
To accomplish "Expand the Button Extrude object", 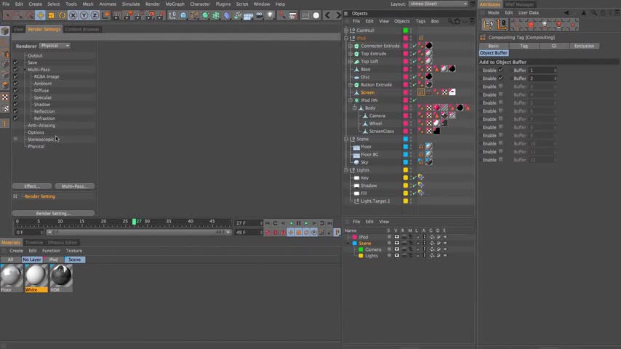I will [x=350, y=85].
